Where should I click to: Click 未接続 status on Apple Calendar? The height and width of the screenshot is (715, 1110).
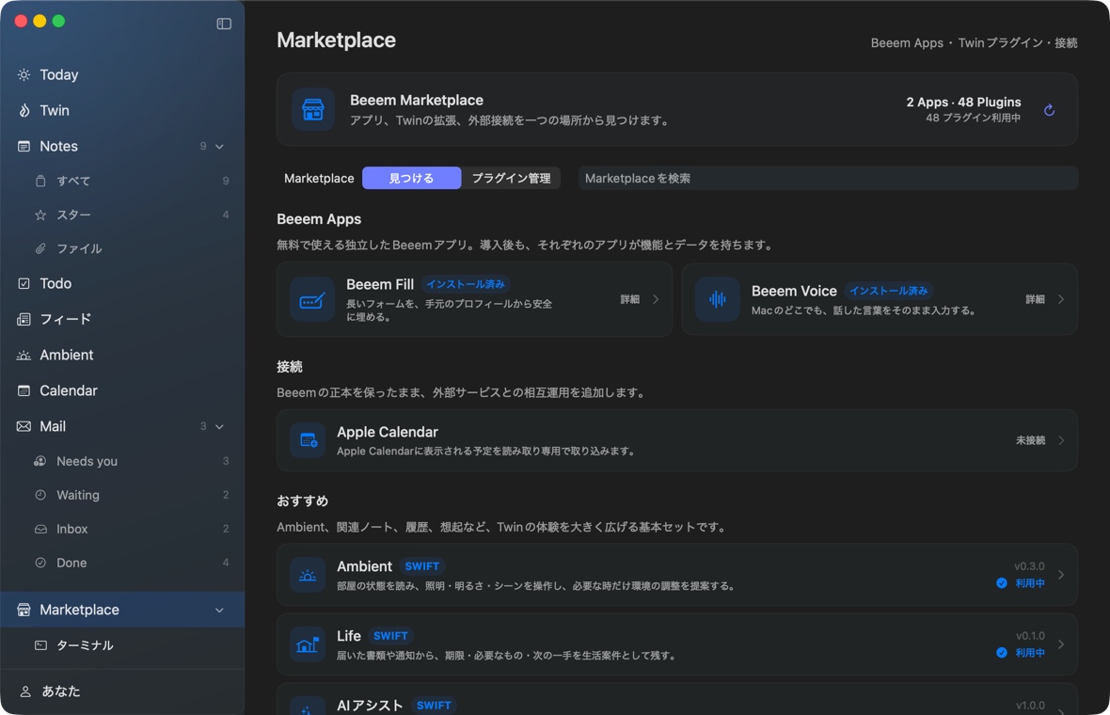1030,440
